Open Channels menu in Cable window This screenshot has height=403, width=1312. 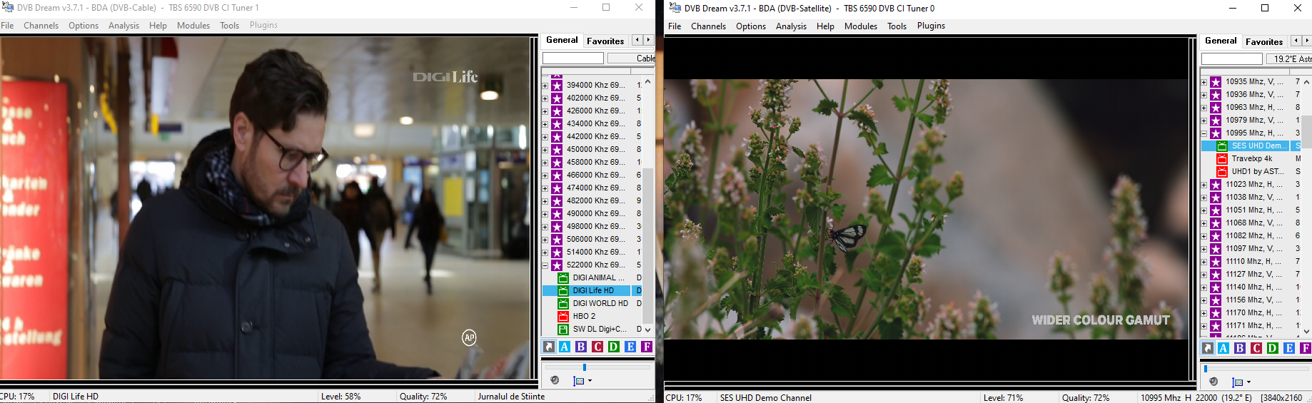41,26
